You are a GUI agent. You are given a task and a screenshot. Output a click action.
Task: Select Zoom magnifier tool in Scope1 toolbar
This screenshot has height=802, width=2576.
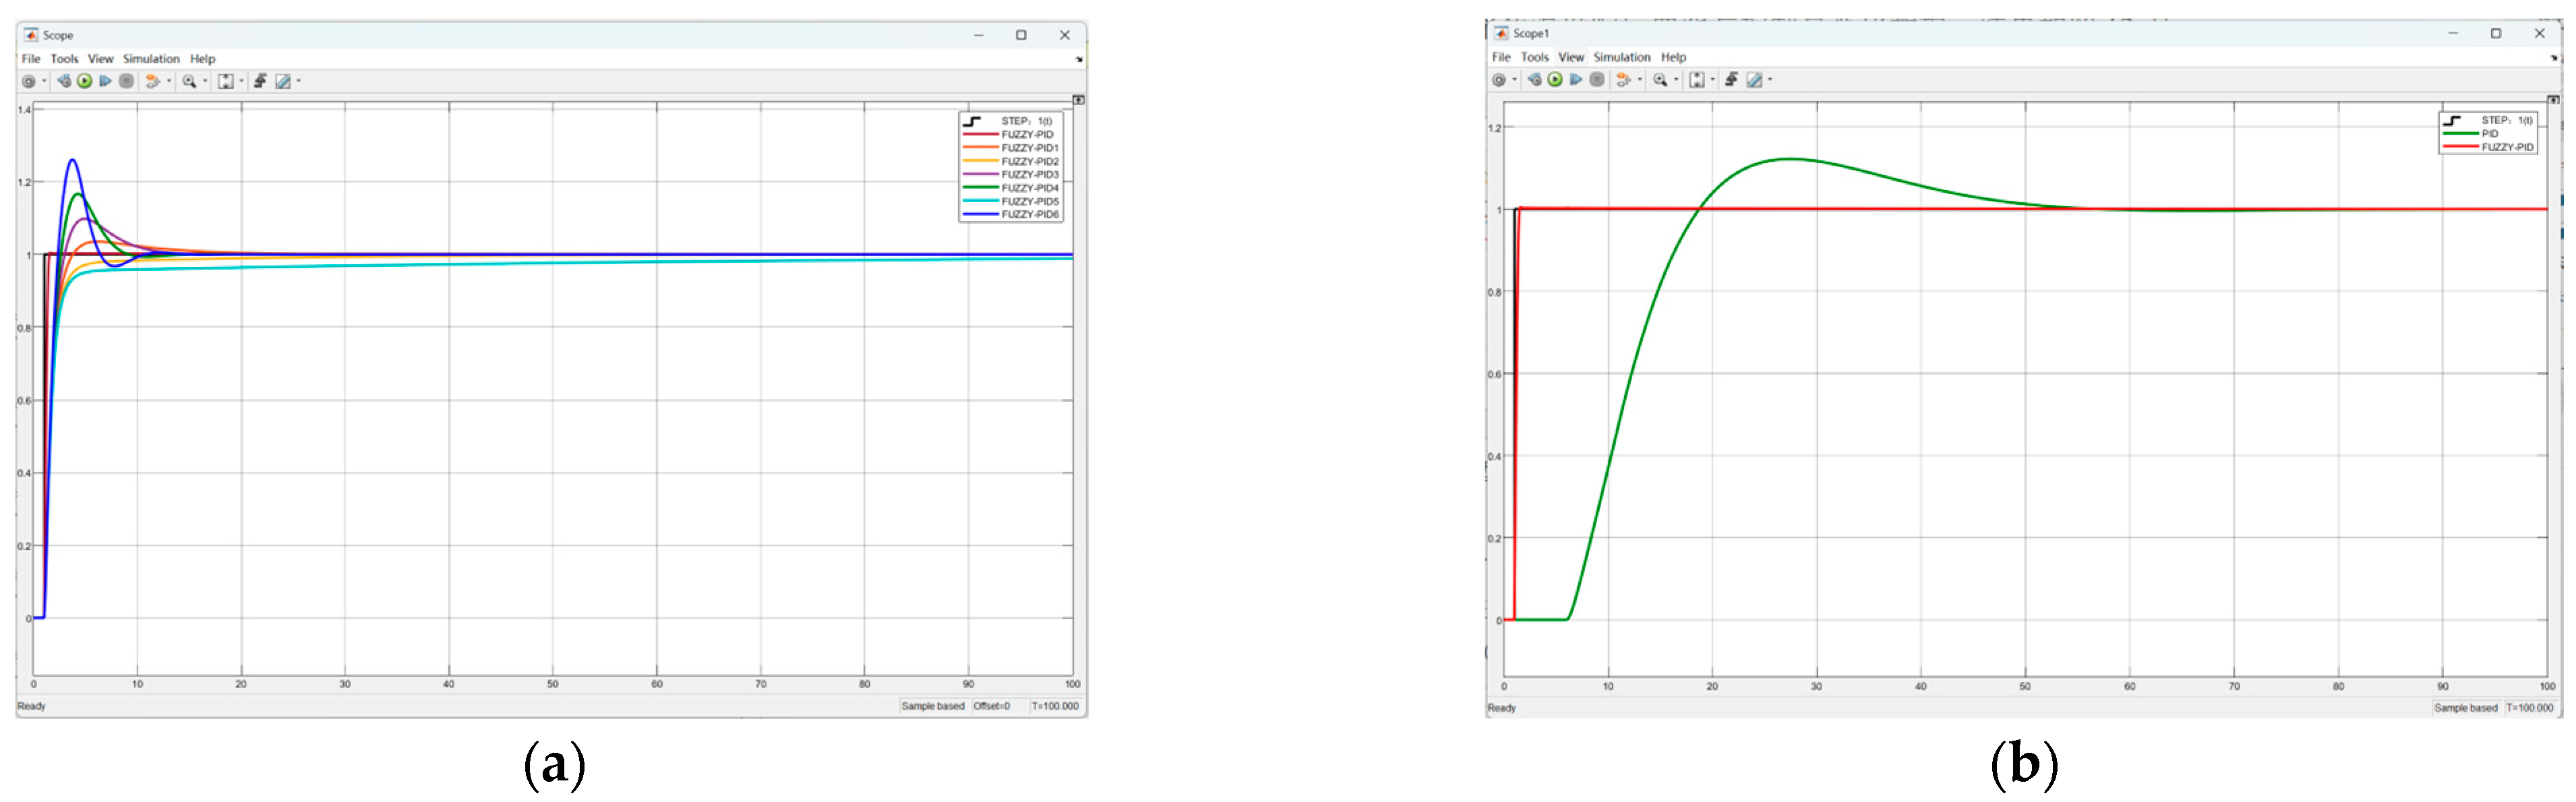click(1661, 79)
